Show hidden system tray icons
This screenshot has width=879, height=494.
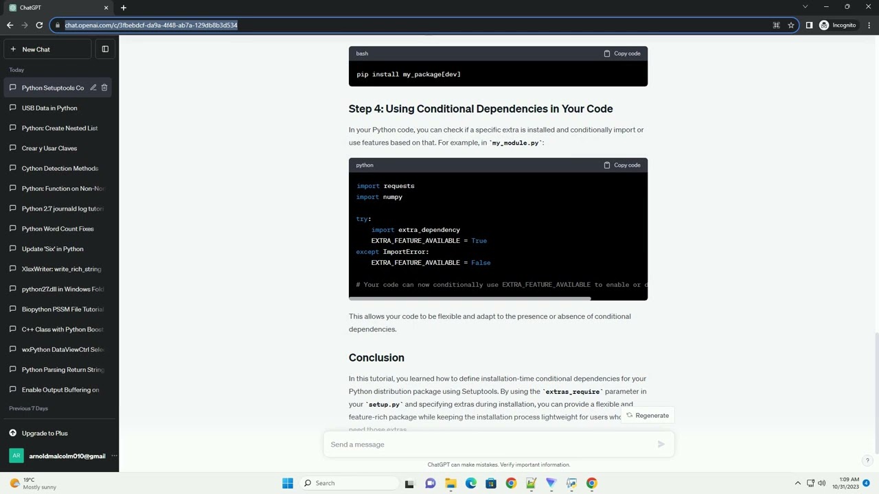click(x=797, y=483)
